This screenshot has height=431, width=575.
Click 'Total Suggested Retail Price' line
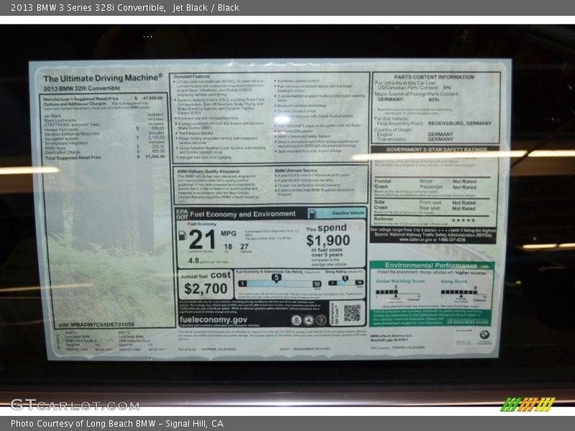(105, 157)
